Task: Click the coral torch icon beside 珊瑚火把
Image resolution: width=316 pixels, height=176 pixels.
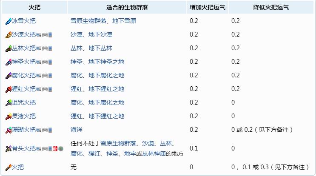Action: 9,130
